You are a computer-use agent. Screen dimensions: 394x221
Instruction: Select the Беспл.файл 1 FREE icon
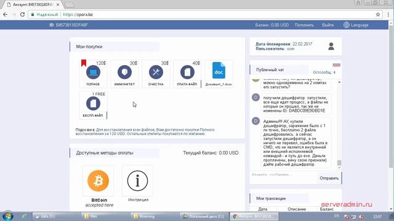point(93,104)
